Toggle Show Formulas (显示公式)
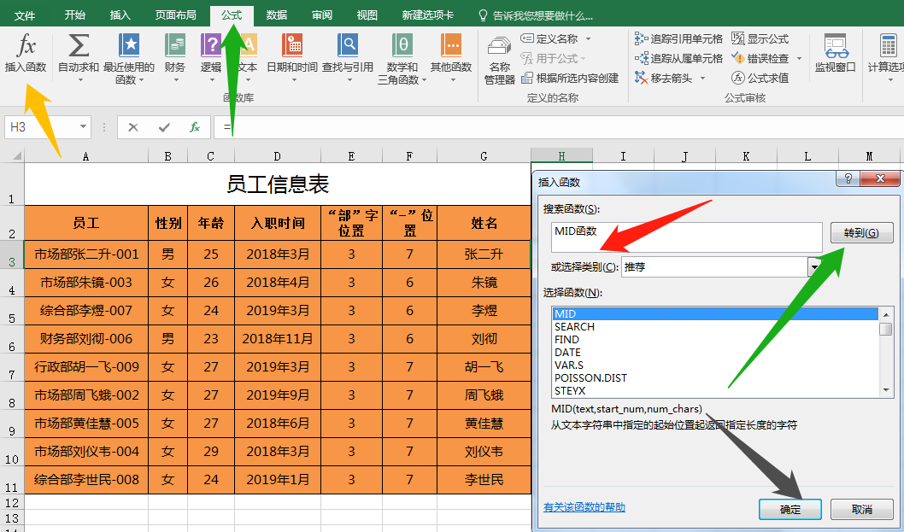 (760, 38)
